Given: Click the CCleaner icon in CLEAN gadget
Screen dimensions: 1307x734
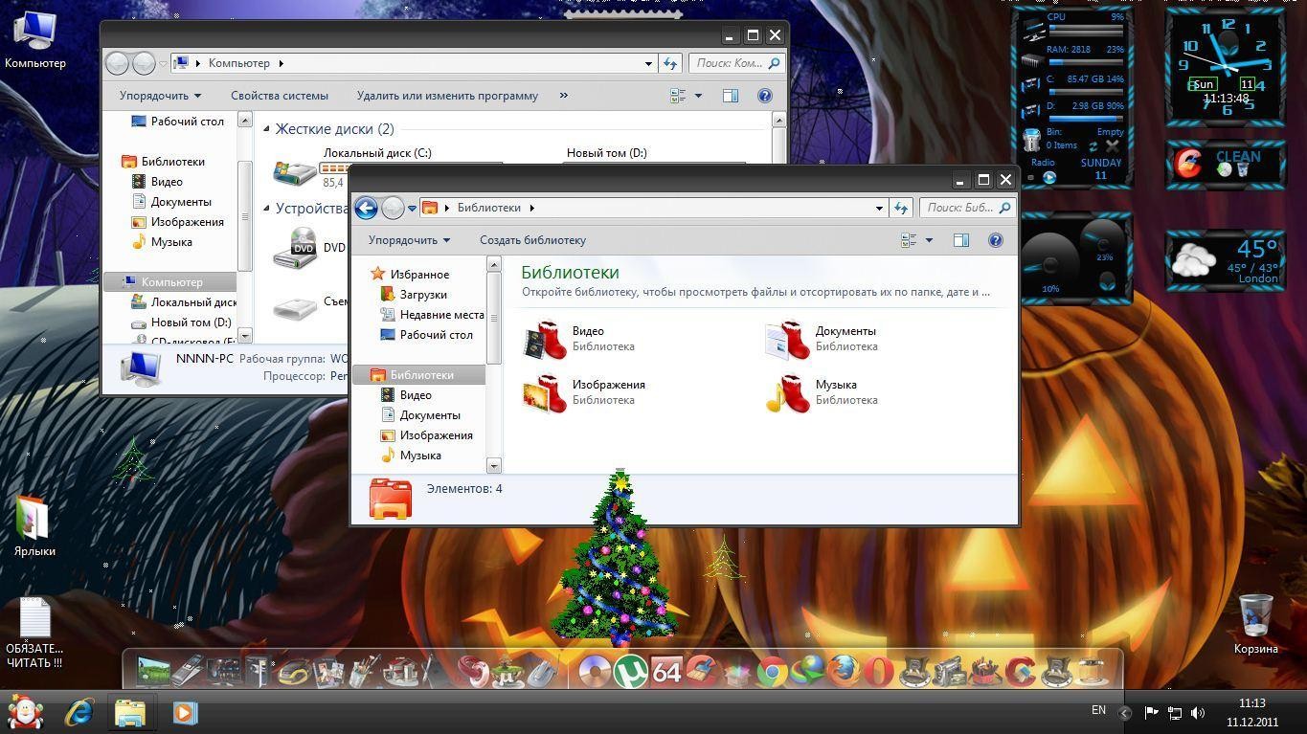Looking at the screenshot, I should tap(1188, 164).
